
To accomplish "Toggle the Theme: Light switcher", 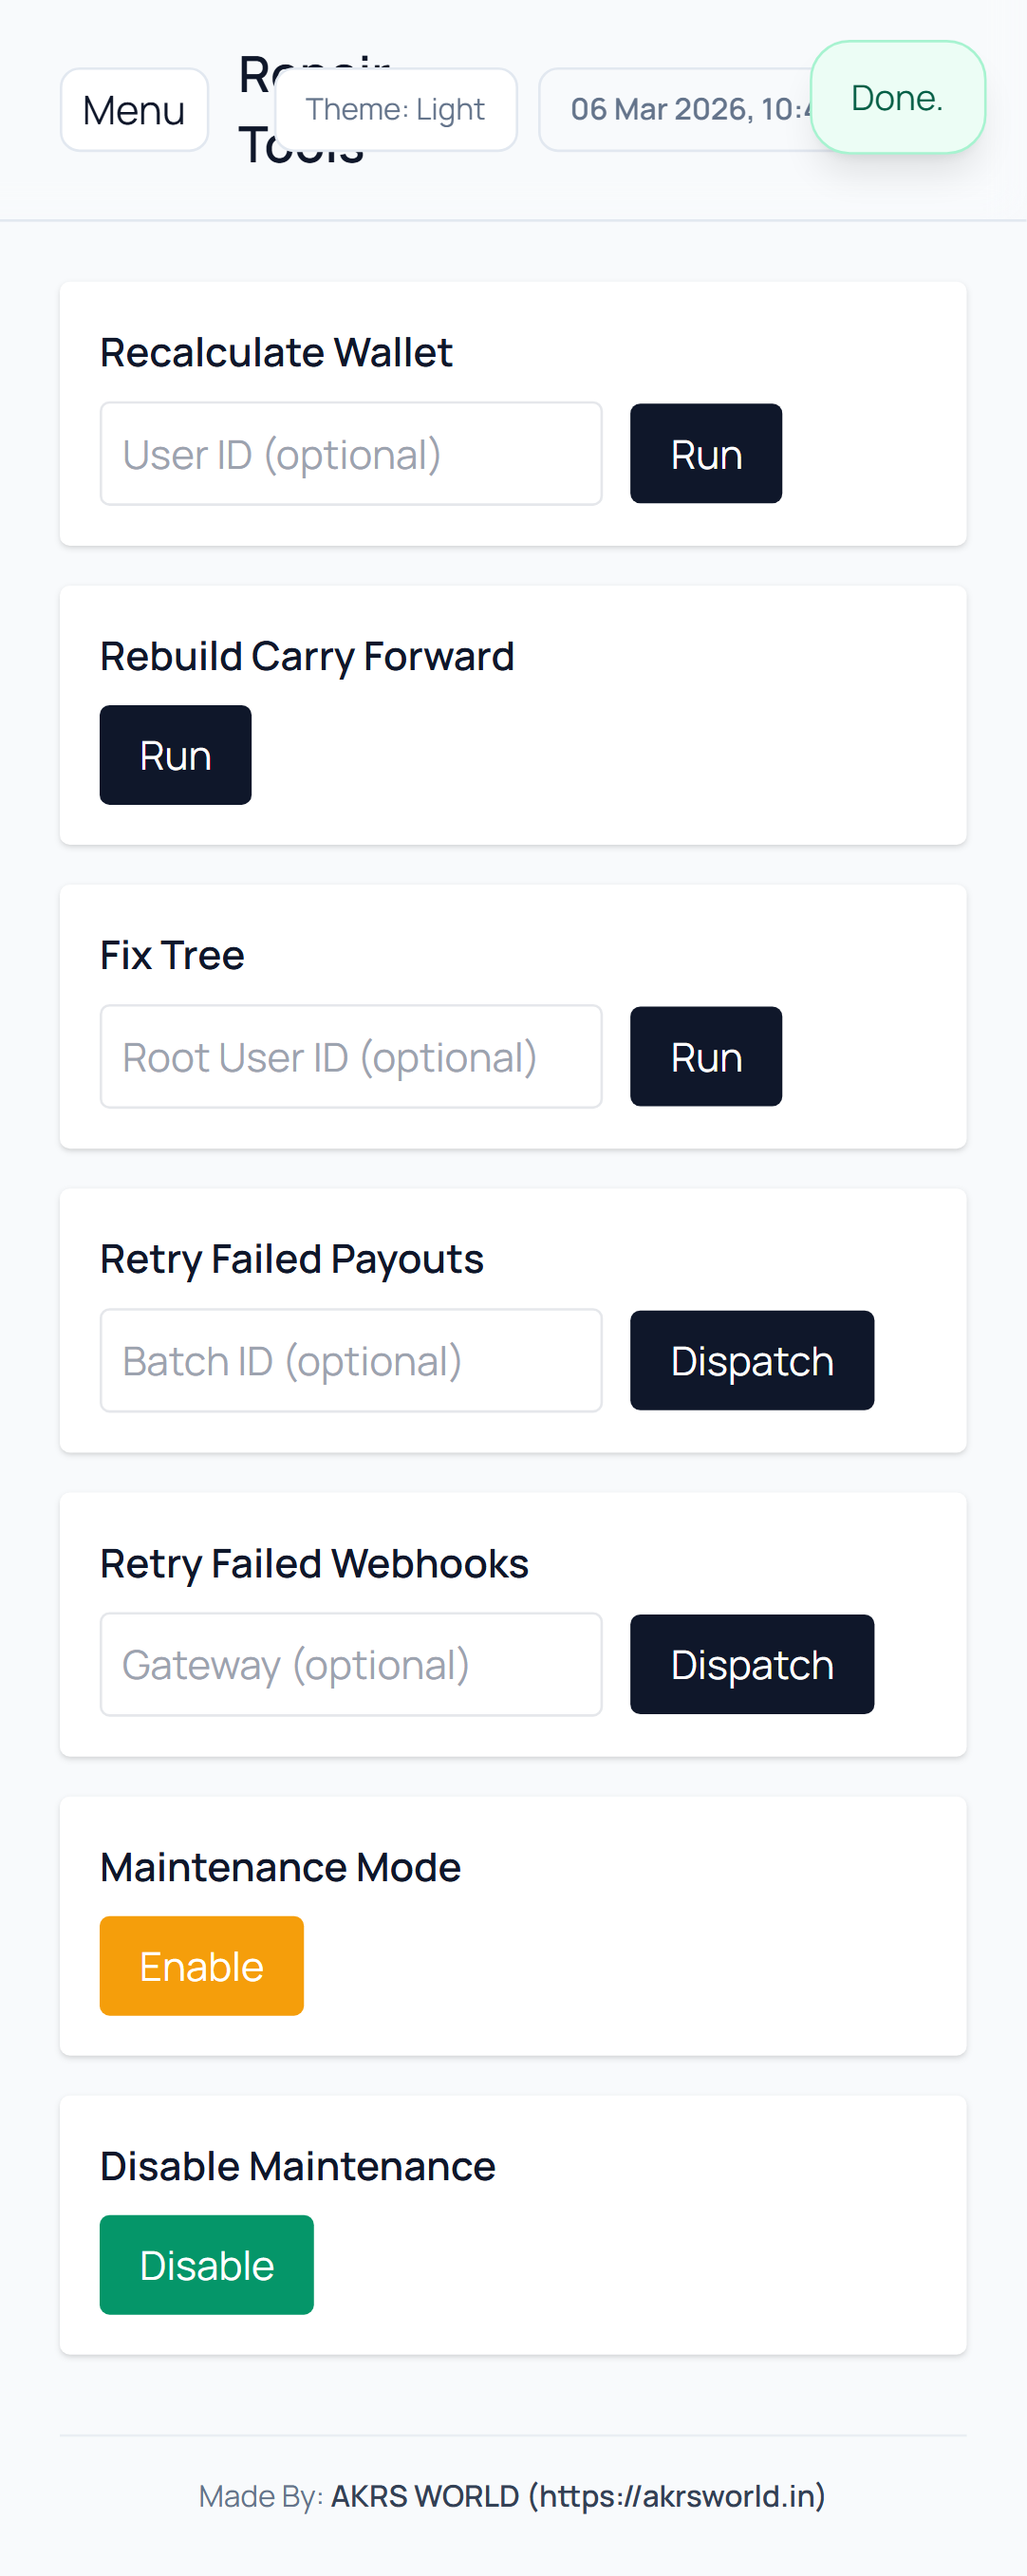I will click(x=395, y=110).
